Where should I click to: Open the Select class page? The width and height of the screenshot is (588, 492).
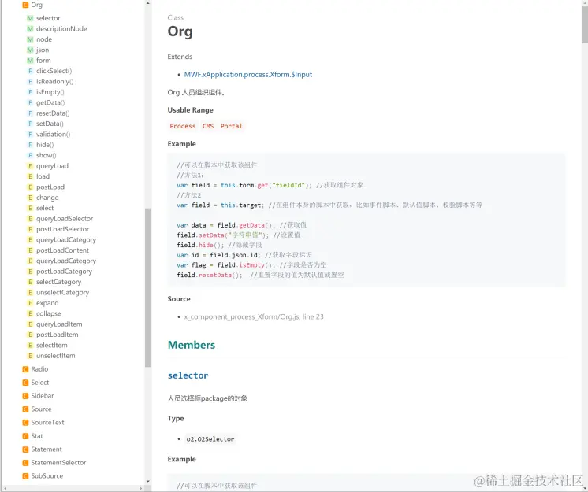point(39,383)
